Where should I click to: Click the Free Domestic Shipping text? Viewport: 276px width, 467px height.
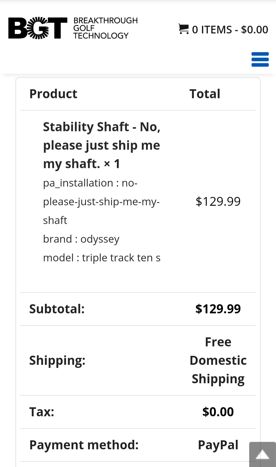click(x=218, y=360)
